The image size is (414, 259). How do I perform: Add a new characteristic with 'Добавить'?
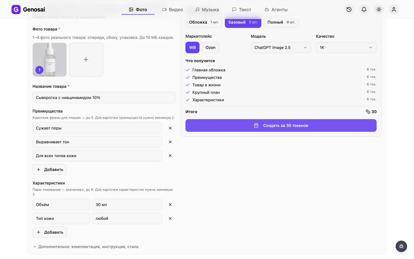click(50, 232)
